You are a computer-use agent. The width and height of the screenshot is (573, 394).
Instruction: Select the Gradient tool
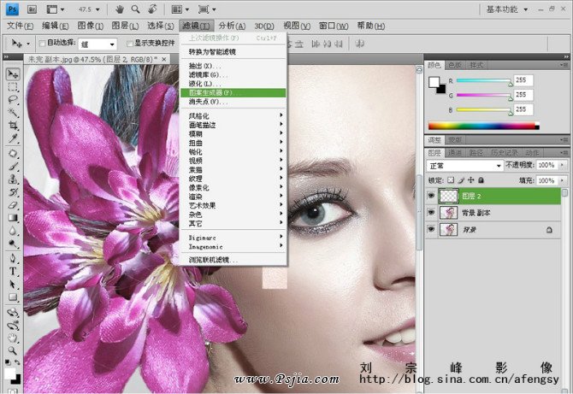[x=13, y=217]
